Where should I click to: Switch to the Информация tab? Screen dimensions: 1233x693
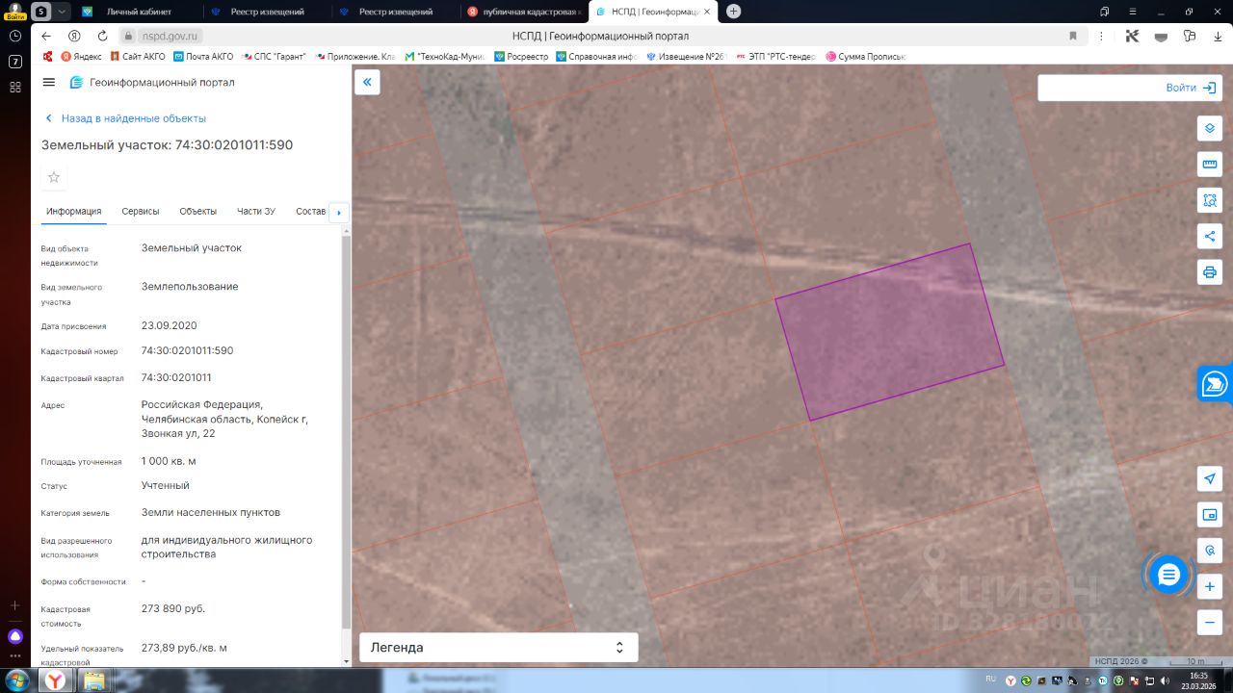pos(74,212)
